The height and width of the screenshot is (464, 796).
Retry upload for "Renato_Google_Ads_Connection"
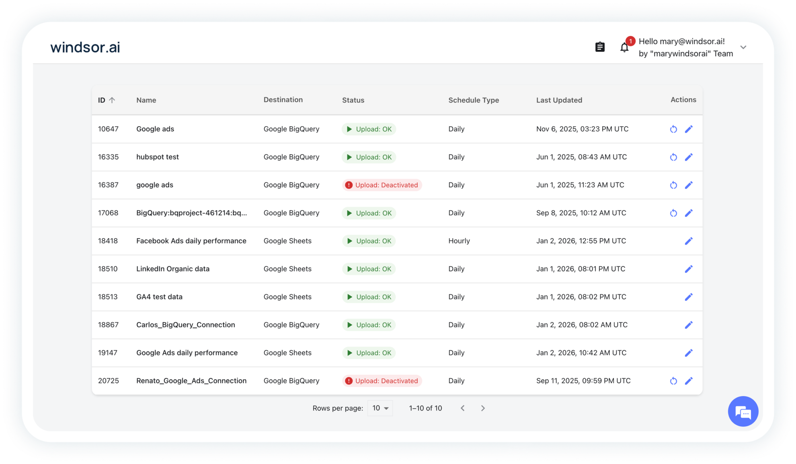[x=674, y=380]
